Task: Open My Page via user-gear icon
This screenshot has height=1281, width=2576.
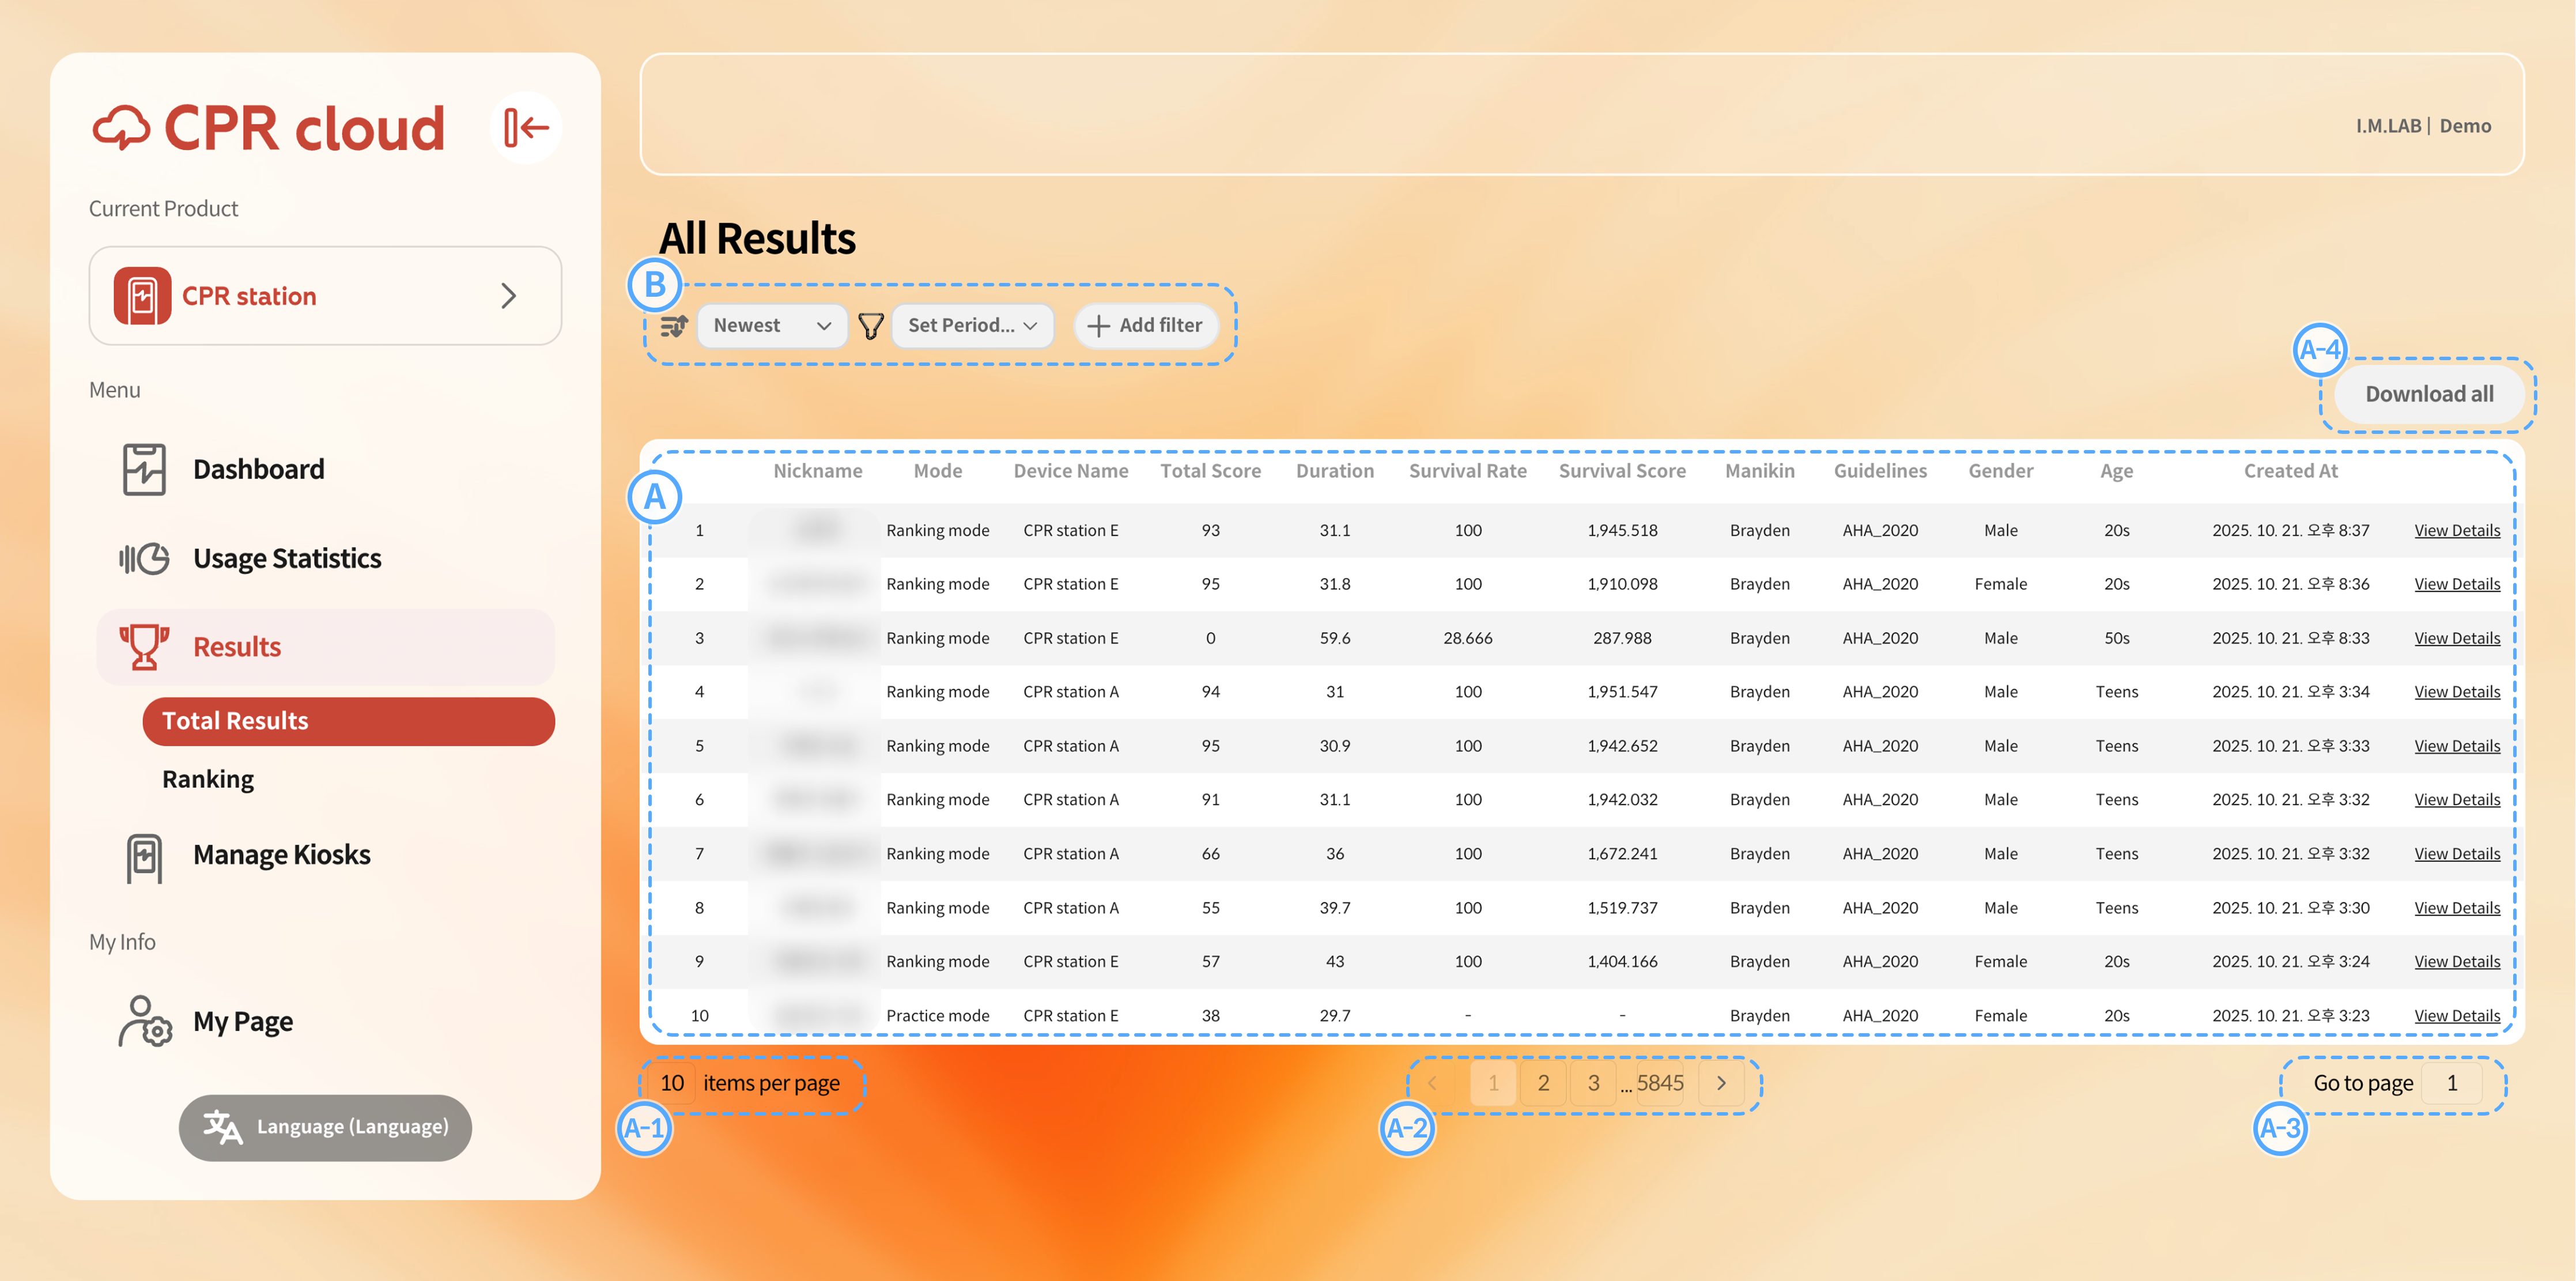Action: point(144,1021)
